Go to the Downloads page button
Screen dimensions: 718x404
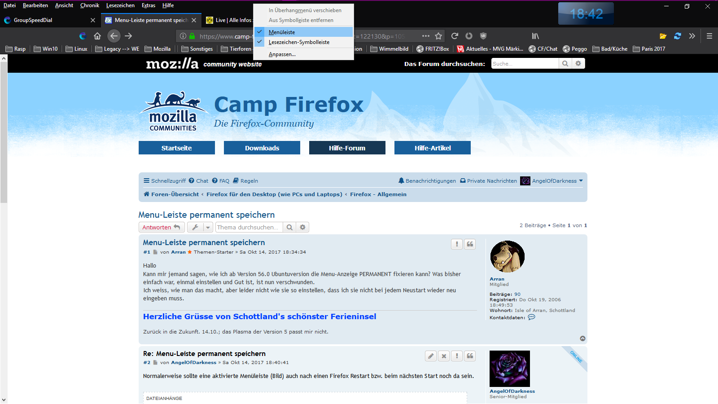point(262,148)
